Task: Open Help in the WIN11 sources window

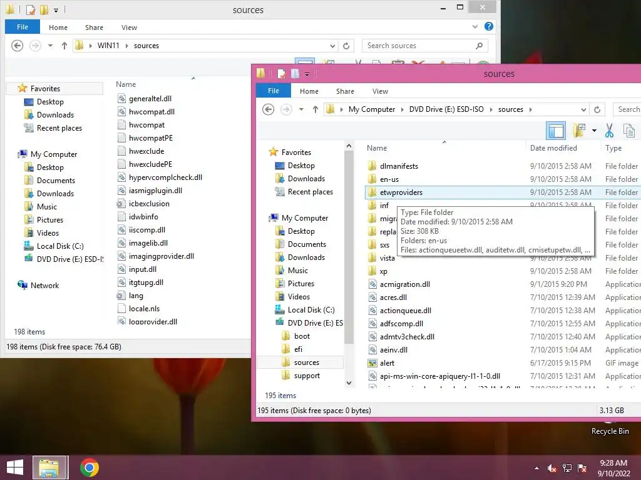Action: point(488,26)
